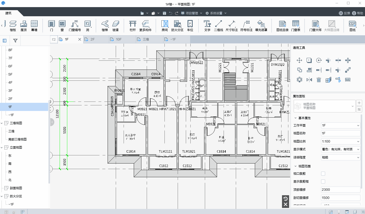
Task: Click the filter funnel icon
Action: (15, 41)
